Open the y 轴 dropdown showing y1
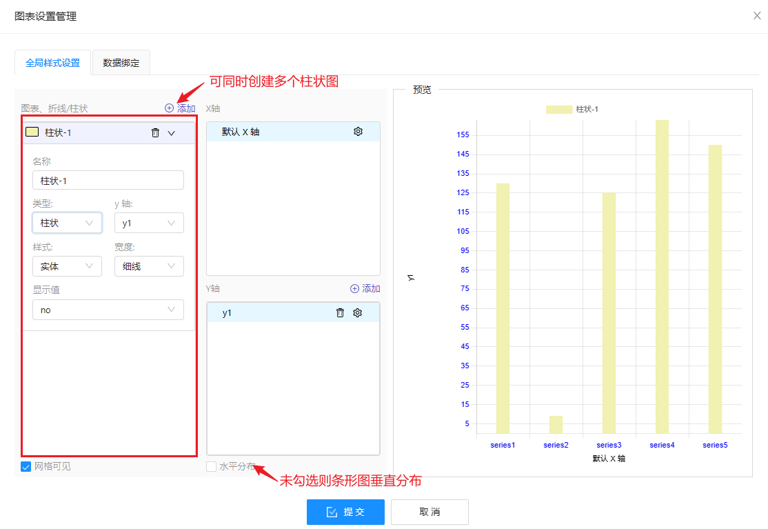The width and height of the screenshot is (768, 529). (149, 223)
